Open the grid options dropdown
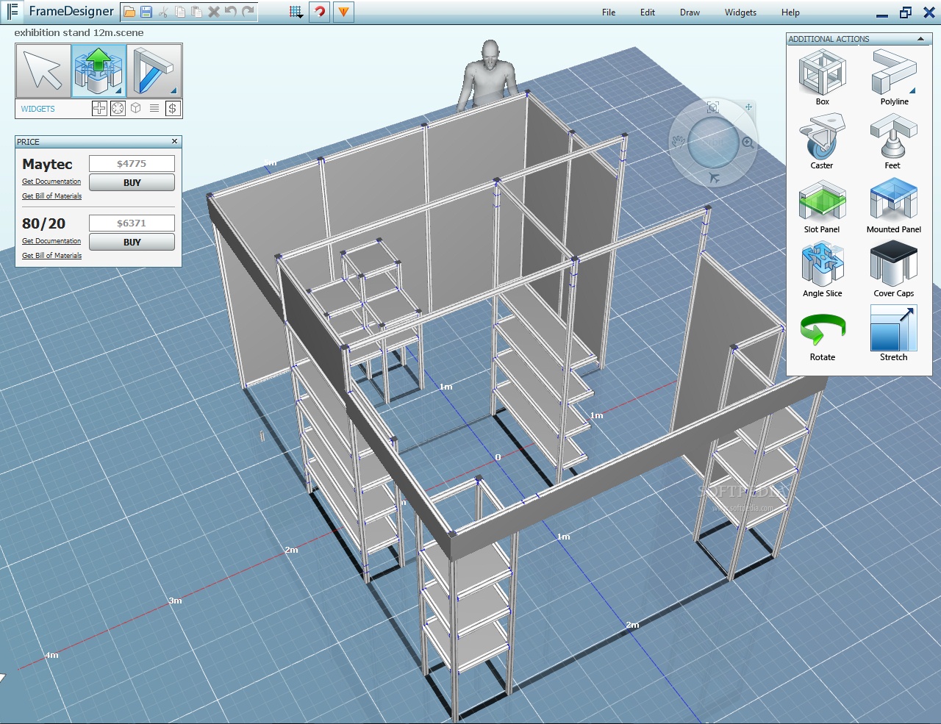 [296, 12]
